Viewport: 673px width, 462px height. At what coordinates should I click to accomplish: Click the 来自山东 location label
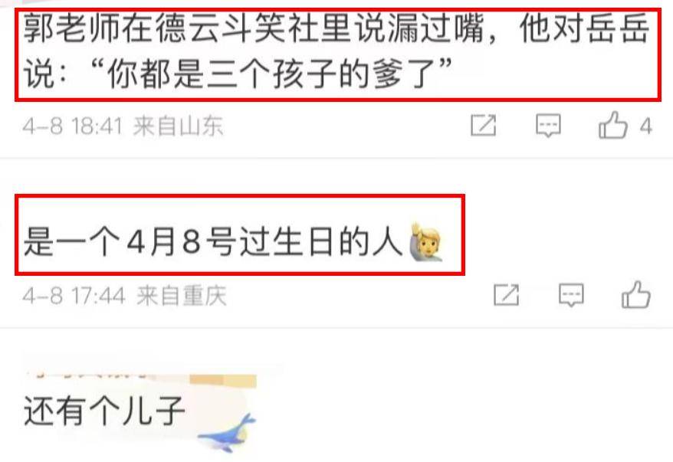178,126
